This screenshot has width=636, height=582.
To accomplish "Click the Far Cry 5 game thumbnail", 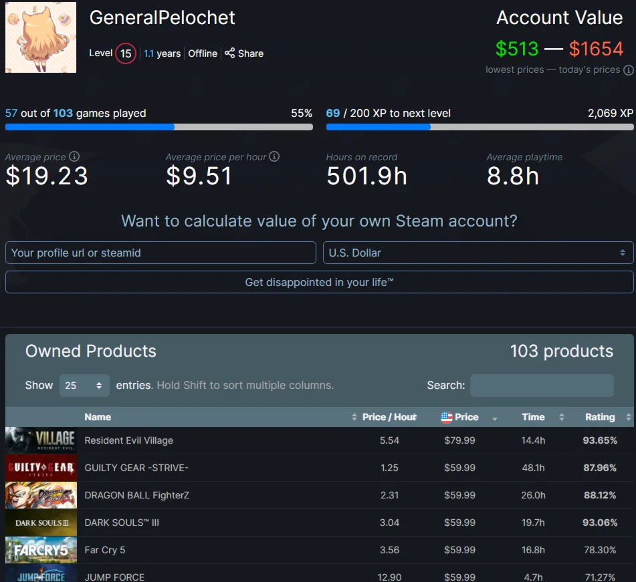I will click(x=41, y=550).
